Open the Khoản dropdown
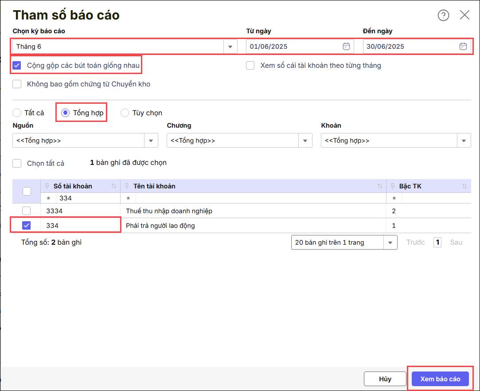This screenshot has height=391, width=480. pos(464,141)
